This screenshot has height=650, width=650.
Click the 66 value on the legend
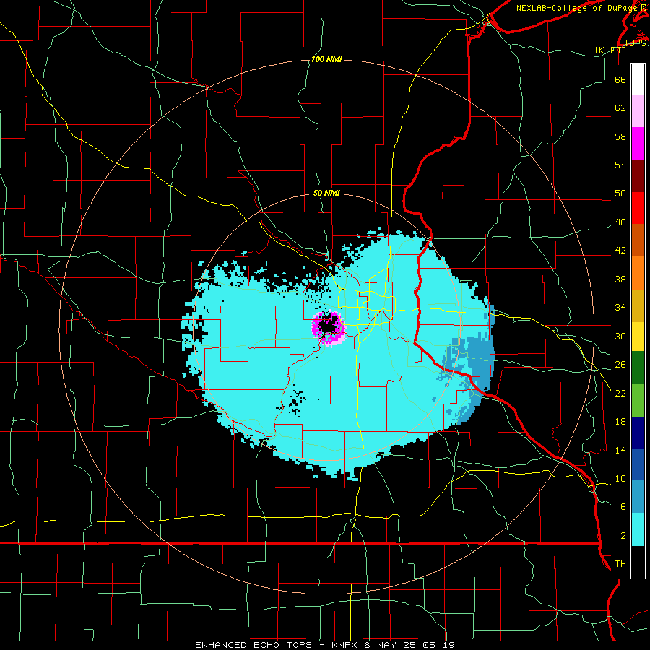click(x=620, y=80)
